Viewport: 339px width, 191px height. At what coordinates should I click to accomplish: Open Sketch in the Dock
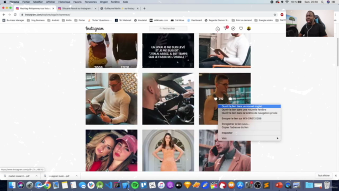[188, 185]
